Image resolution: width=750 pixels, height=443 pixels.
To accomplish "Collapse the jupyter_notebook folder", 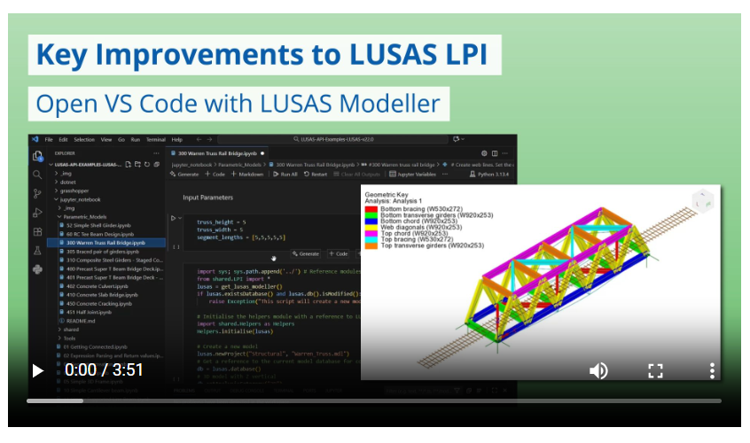I will (77, 199).
